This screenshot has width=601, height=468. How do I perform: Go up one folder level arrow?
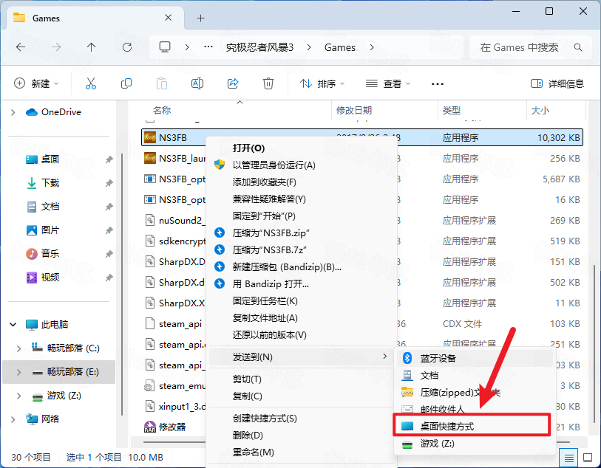coord(91,47)
